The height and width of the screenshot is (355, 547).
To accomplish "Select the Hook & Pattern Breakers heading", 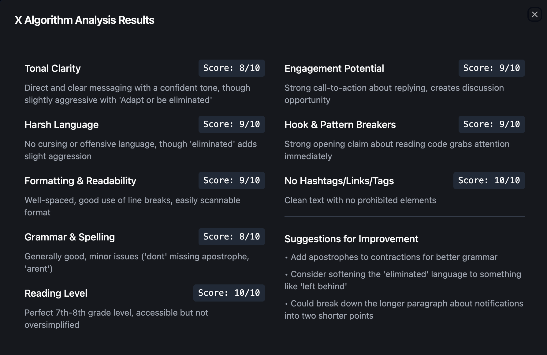I will [340, 125].
